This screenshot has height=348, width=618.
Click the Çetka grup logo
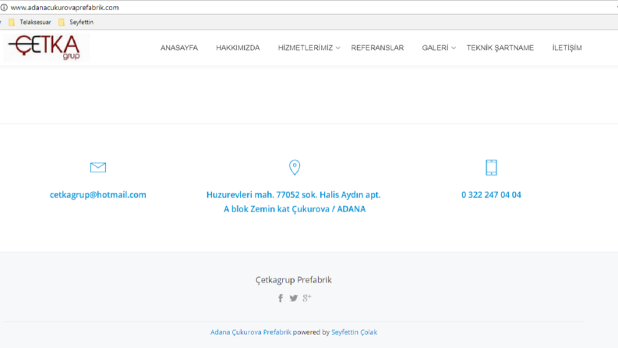tap(46, 48)
